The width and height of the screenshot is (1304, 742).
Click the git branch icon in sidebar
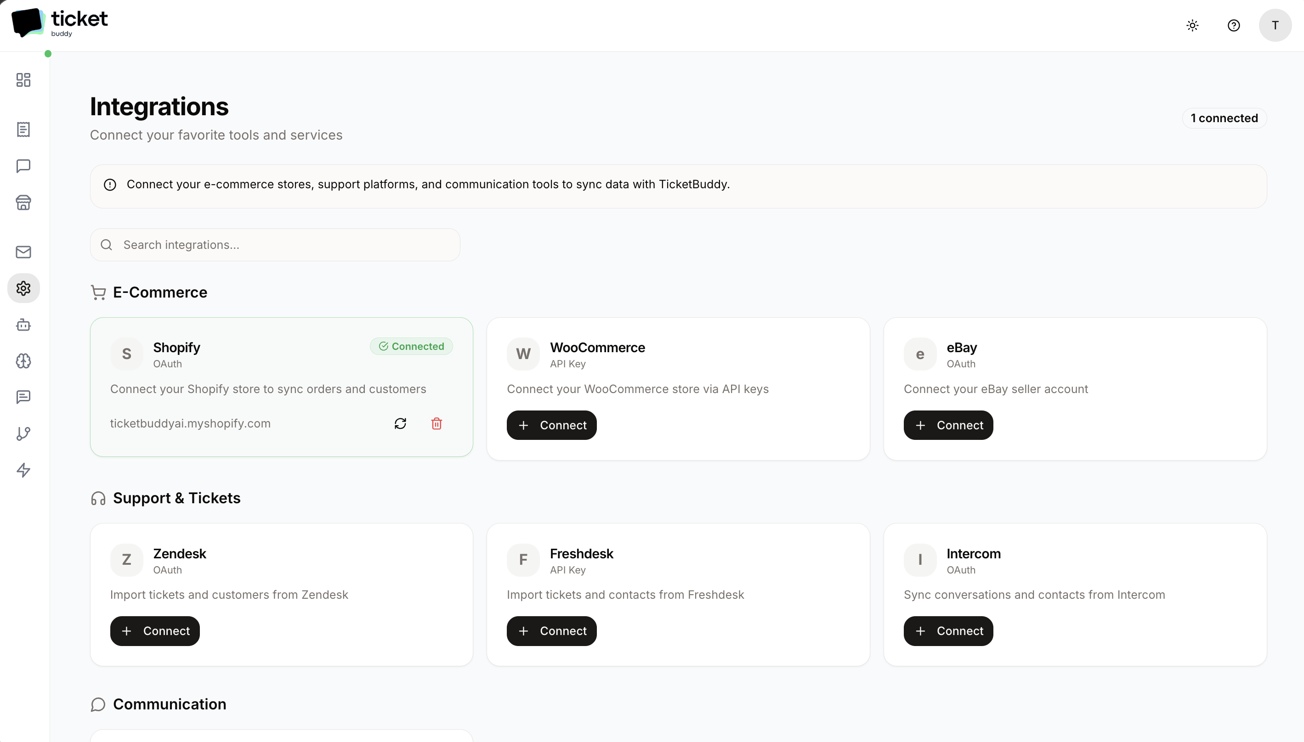[23, 434]
